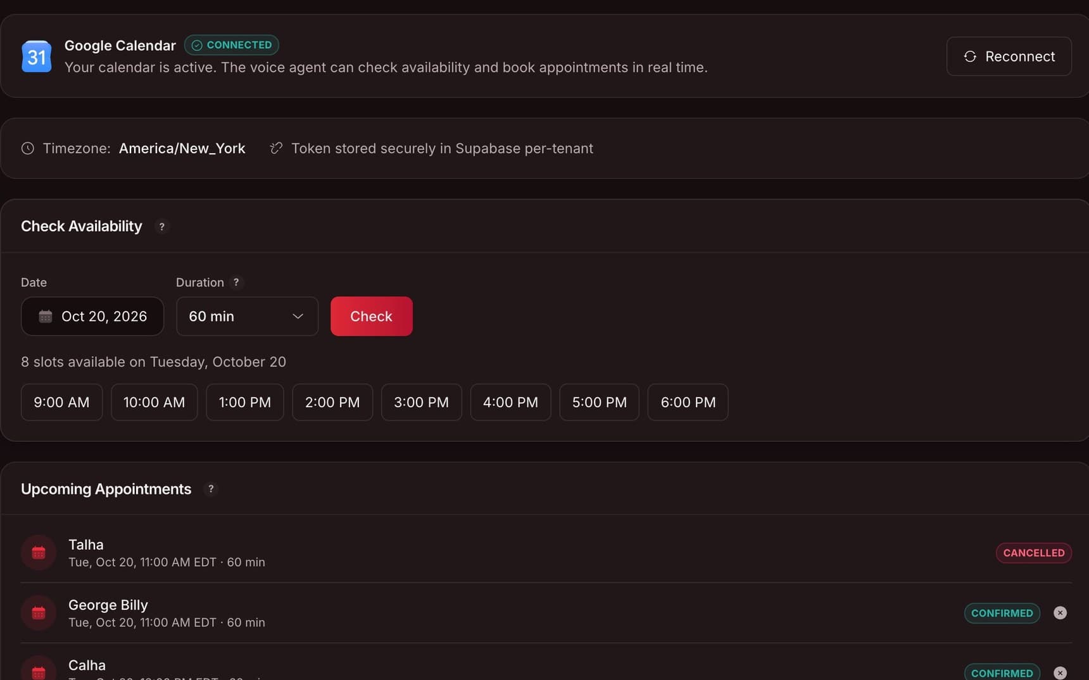The image size is (1089, 680).
Task: Select the 5:00 PM time slot
Action: (x=599, y=402)
